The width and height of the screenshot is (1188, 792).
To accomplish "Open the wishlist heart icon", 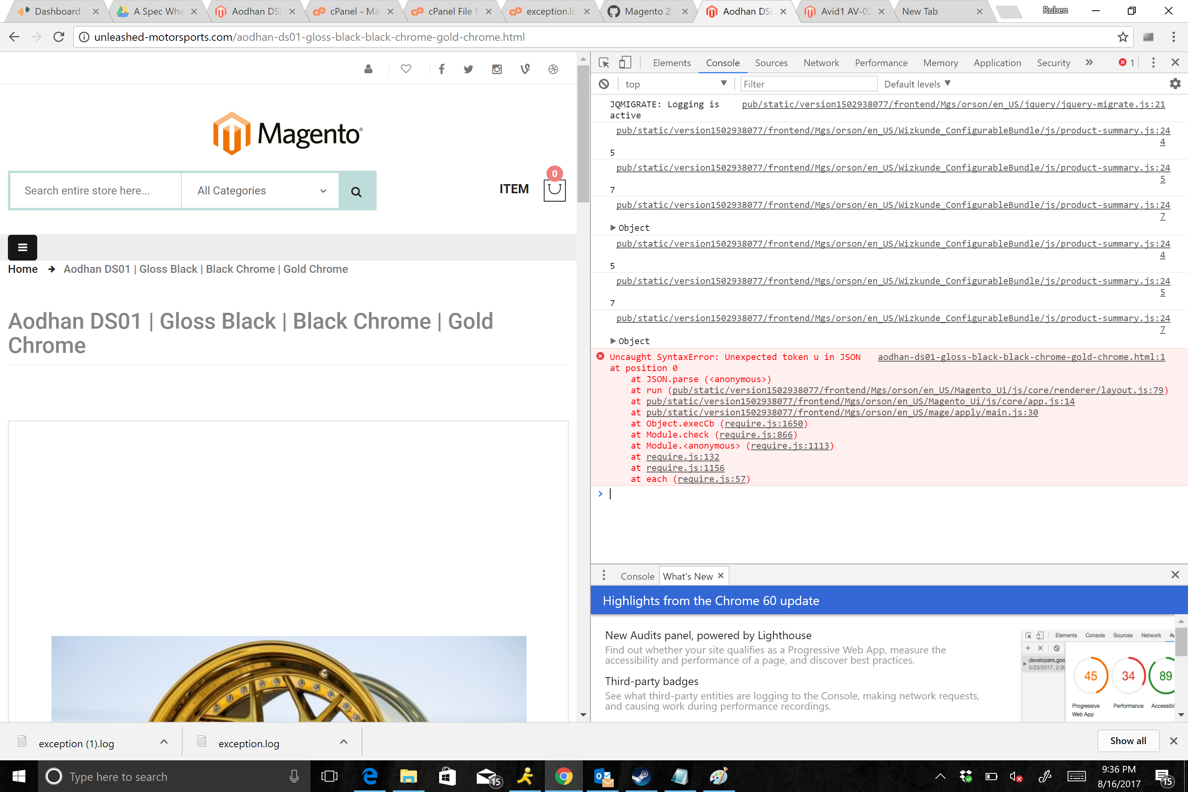I will point(406,69).
